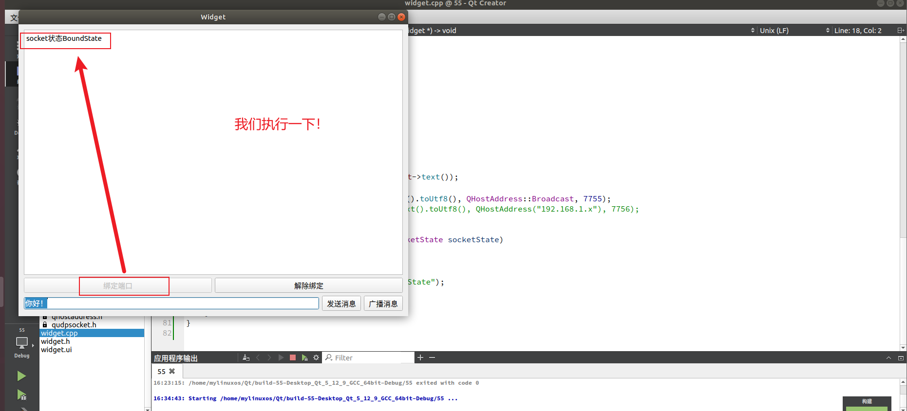Click the editor scrollbar down arrow

point(903,347)
